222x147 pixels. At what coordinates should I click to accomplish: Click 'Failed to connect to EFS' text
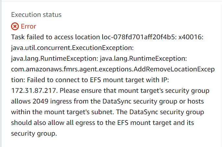pos(64,80)
